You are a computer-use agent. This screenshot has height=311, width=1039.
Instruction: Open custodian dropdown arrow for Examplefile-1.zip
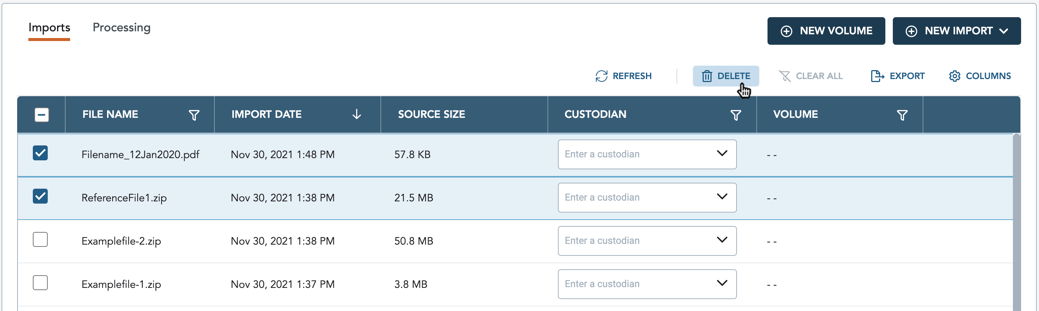(722, 283)
